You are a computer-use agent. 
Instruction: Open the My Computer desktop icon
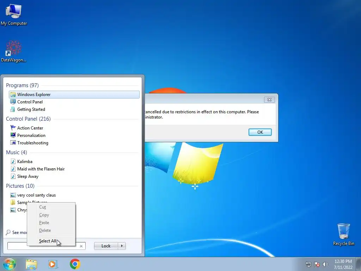coord(14,14)
